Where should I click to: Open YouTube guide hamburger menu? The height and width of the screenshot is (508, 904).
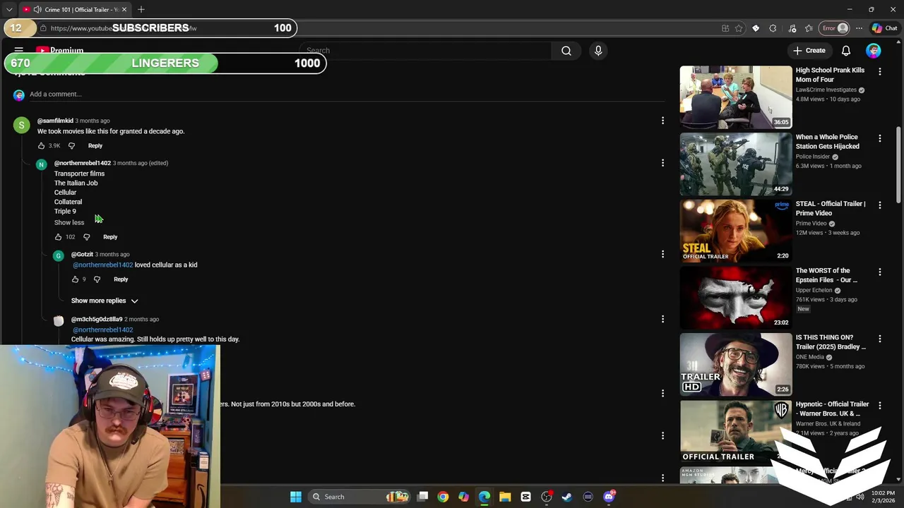click(x=19, y=51)
